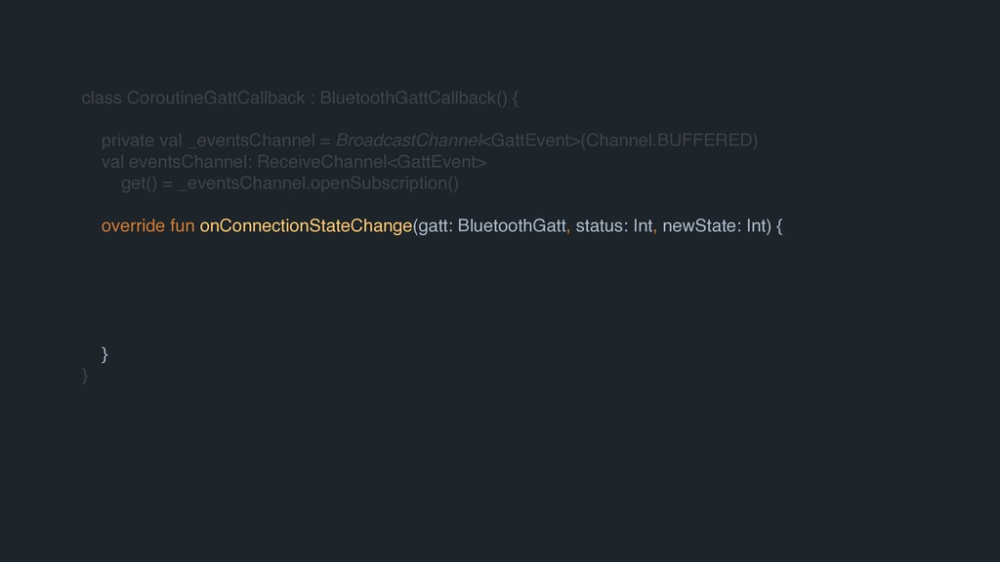This screenshot has height=562, width=1000.
Task: Click the orange 'override' keyword
Action: tap(132, 227)
